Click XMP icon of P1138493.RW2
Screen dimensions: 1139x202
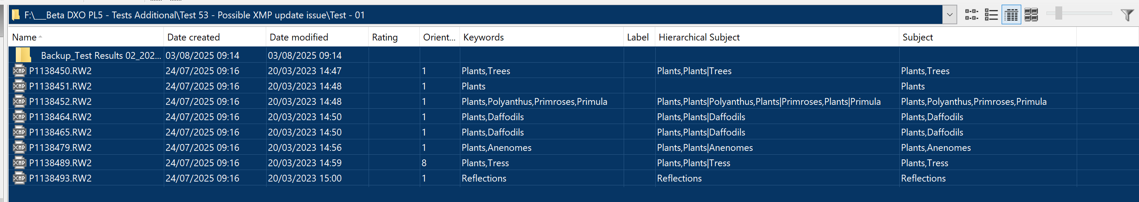point(19,178)
